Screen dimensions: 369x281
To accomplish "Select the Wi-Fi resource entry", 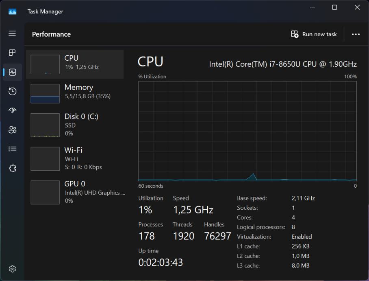I will tap(75, 158).
